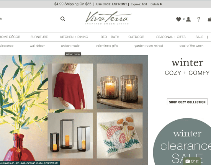Select the red poncho product image
211x165 pixels.
point(70,87)
